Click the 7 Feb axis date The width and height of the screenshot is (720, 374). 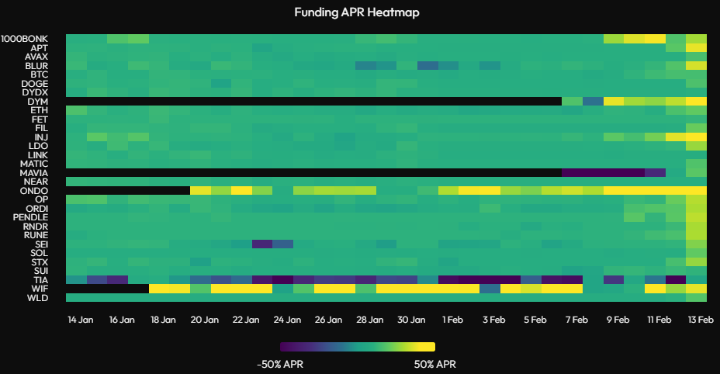pyautogui.click(x=576, y=320)
